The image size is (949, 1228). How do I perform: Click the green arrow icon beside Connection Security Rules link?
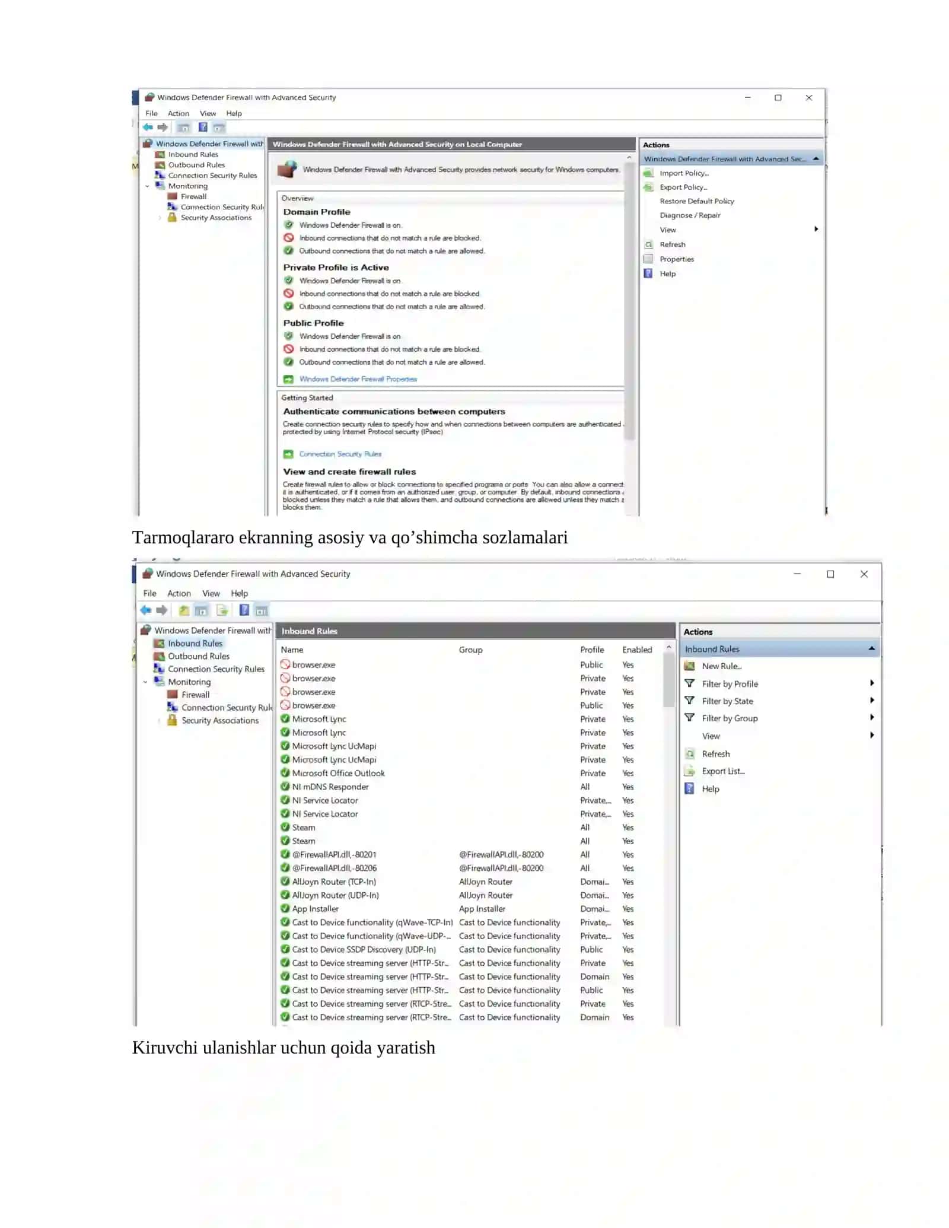[288, 454]
